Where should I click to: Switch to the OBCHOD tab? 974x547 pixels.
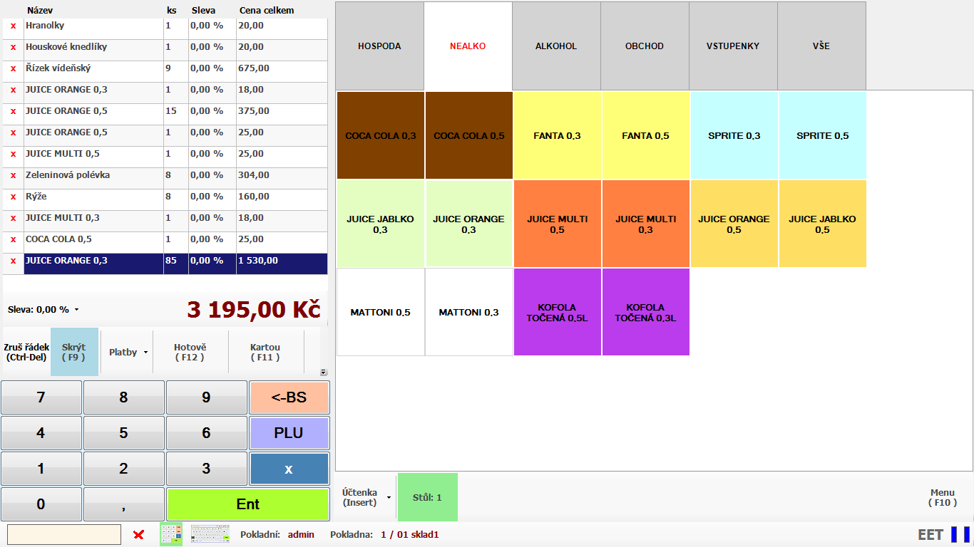(x=645, y=46)
